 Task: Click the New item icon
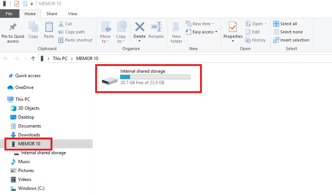(188, 24)
